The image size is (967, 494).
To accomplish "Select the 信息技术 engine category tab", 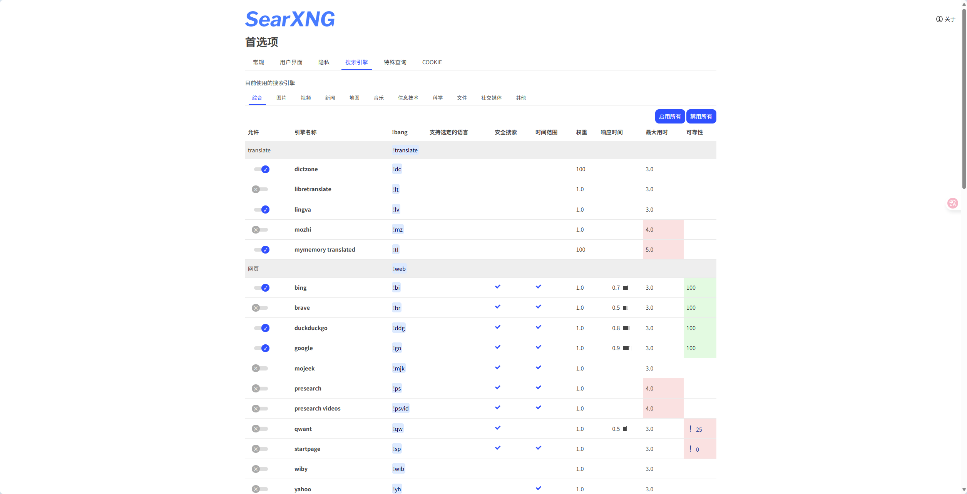I will coord(408,98).
